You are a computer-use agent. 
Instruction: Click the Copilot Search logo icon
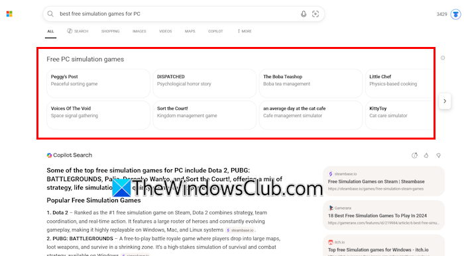pyautogui.click(x=49, y=155)
